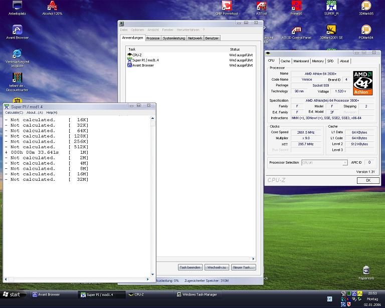The image size is (385, 308).
Task: Click the taskbar clock showing 20:53
Action: [372, 293]
